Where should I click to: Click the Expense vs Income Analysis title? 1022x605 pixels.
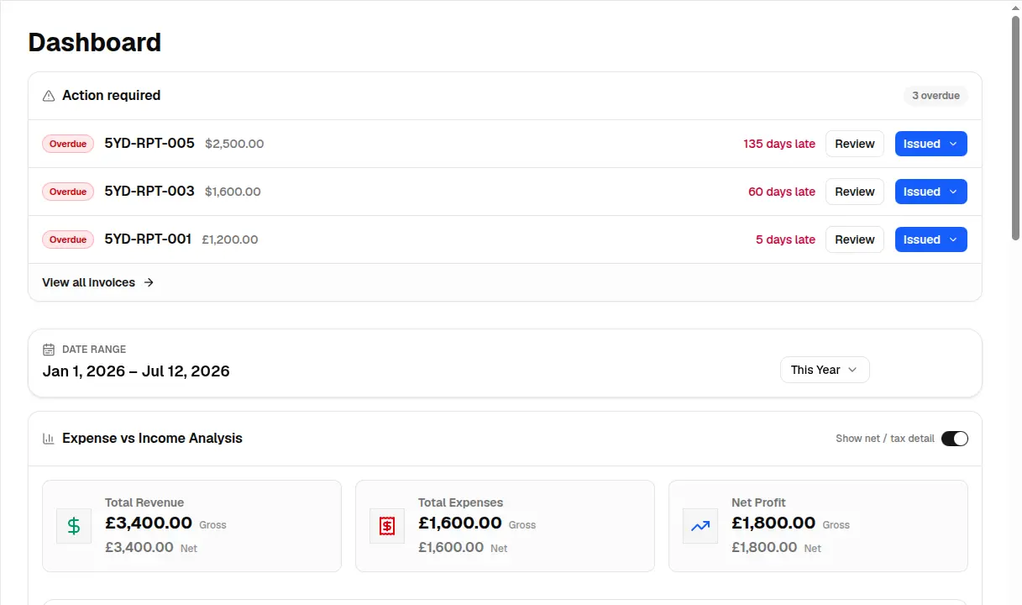tap(152, 439)
